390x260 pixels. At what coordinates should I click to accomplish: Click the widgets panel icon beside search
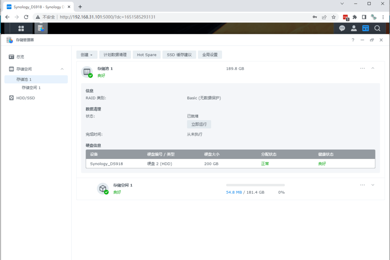coord(365,28)
